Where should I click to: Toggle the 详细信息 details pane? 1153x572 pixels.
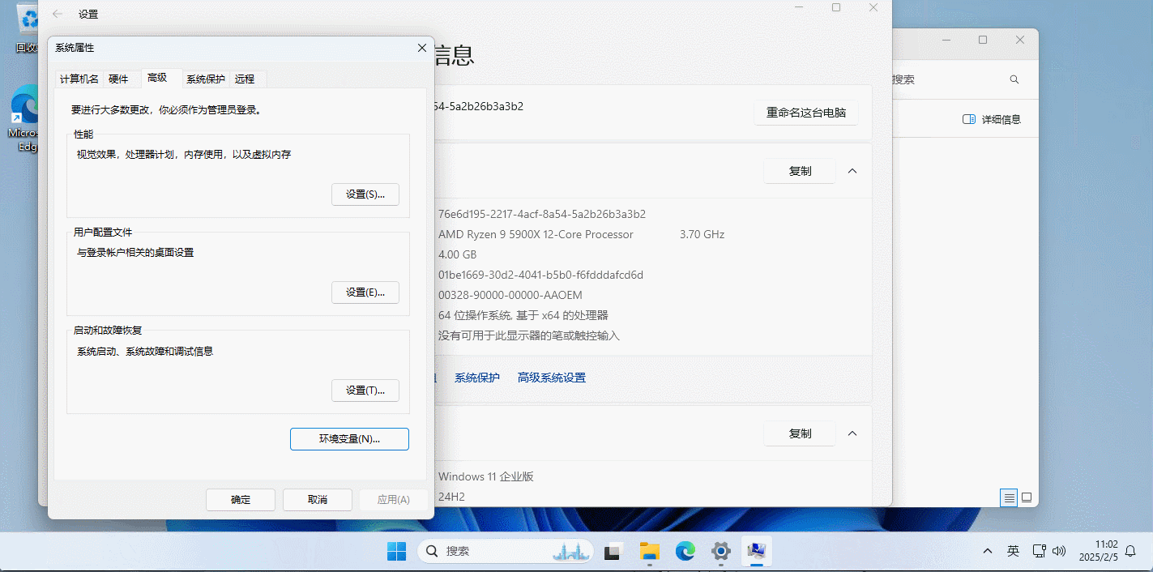pos(991,119)
